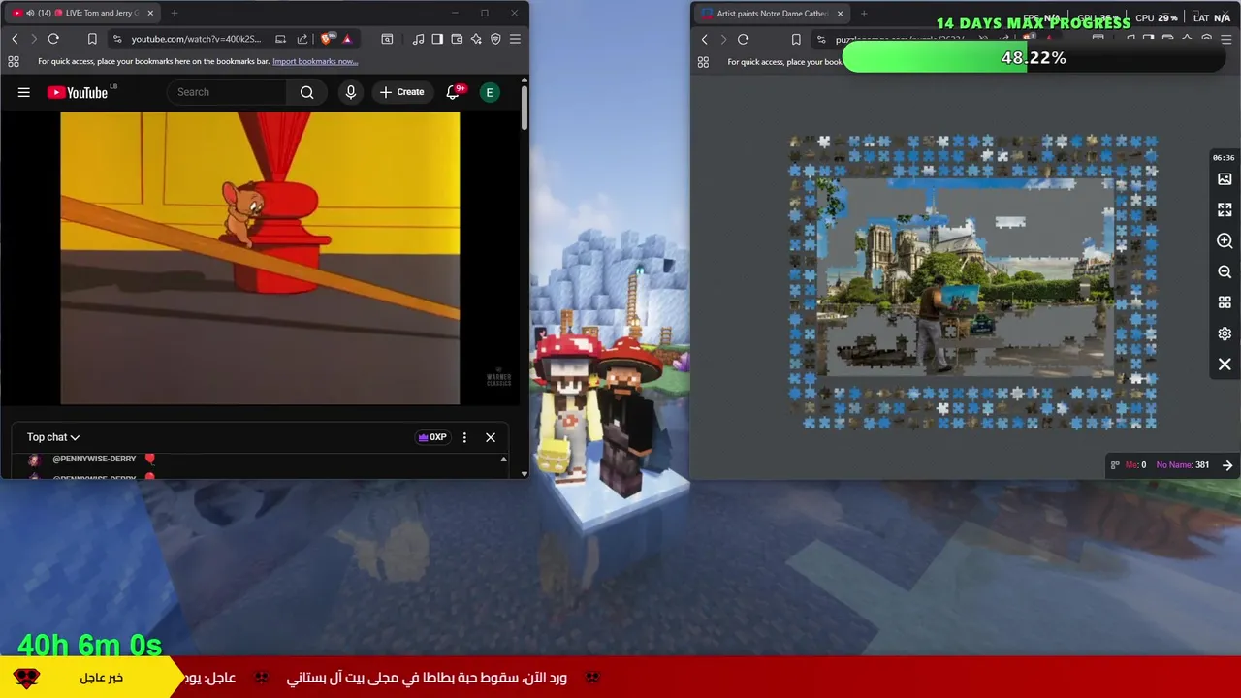Click the Tom and Jerry video player
The image size is (1241, 698).
coord(260,258)
